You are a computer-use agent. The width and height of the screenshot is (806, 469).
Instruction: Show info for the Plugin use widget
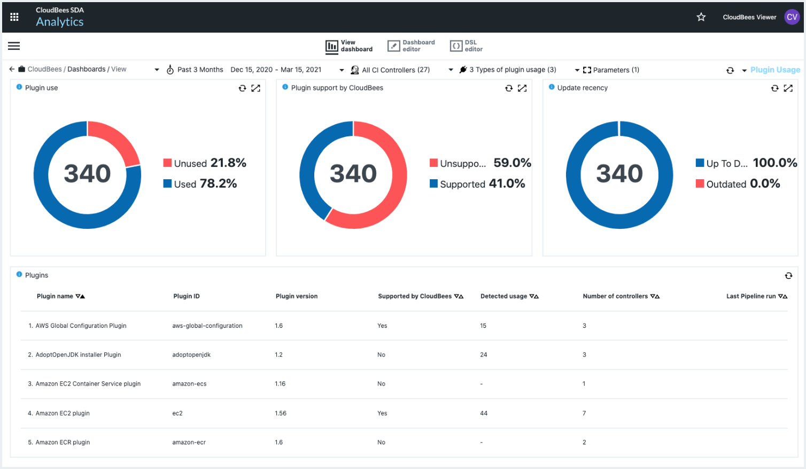(x=19, y=87)
